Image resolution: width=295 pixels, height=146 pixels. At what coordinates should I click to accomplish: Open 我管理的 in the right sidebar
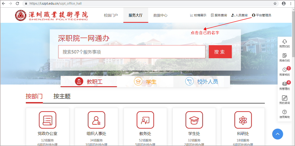(x=284, y=86)
